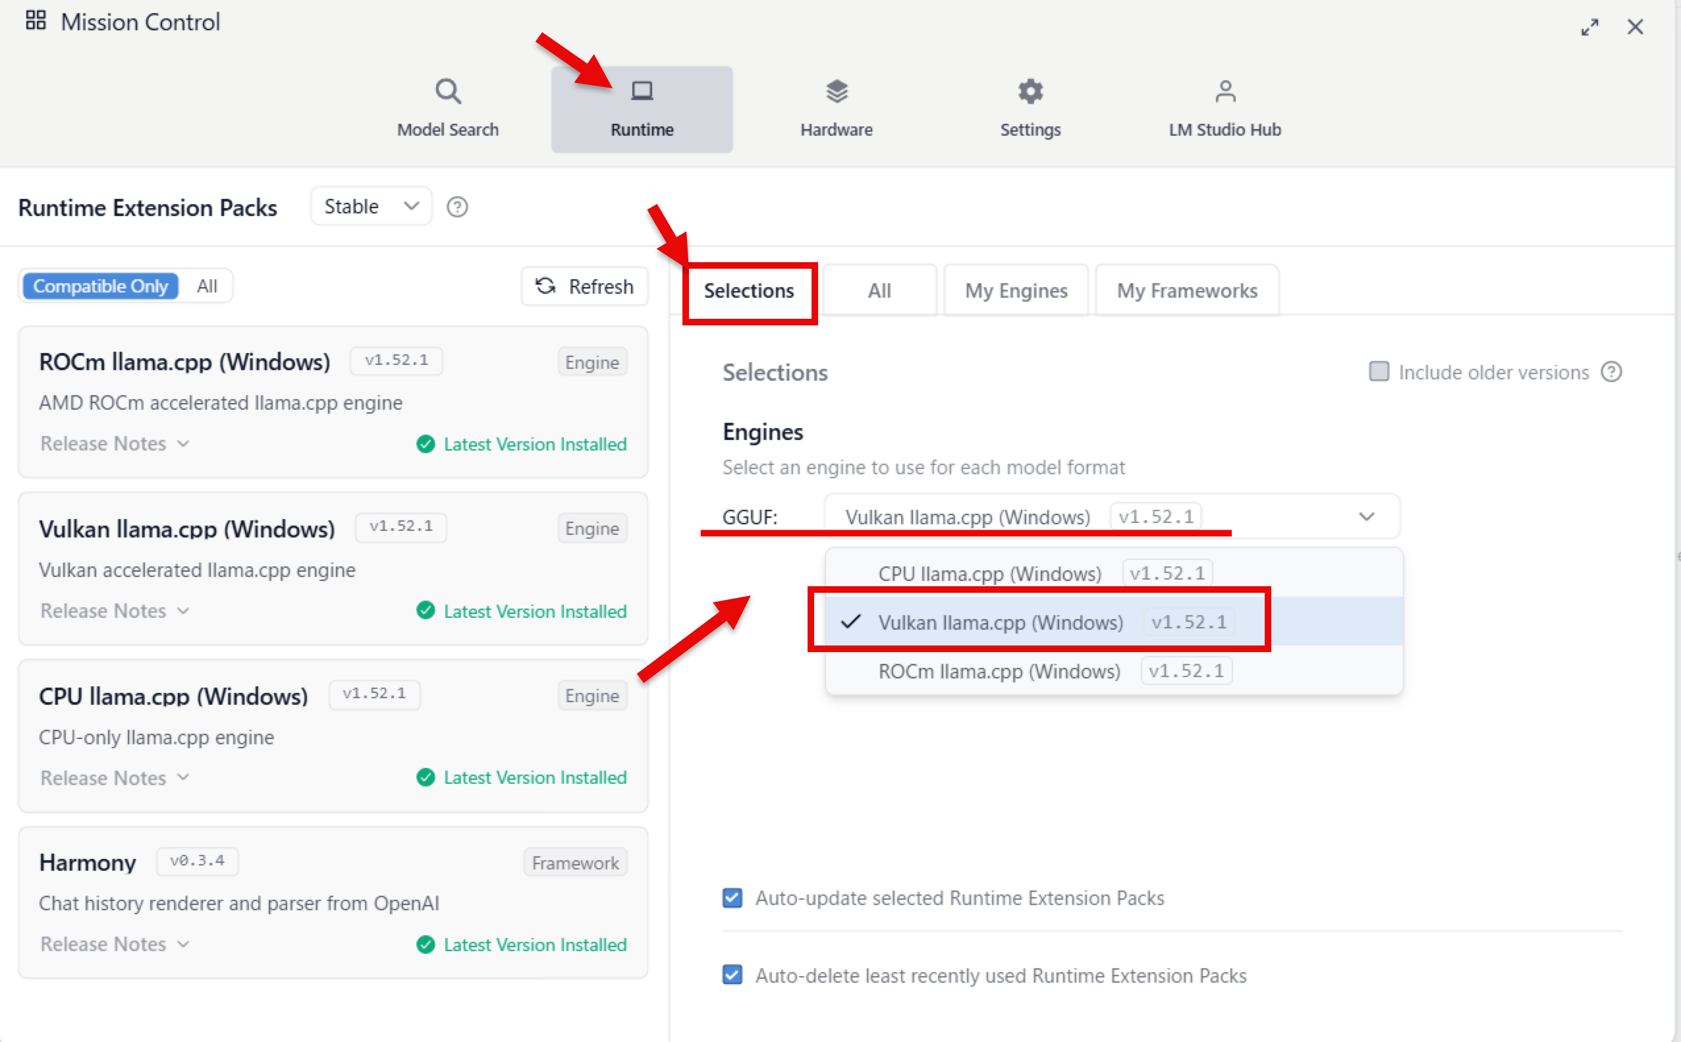Uncheck Auto-delete least recently used packs

point(732,975)
